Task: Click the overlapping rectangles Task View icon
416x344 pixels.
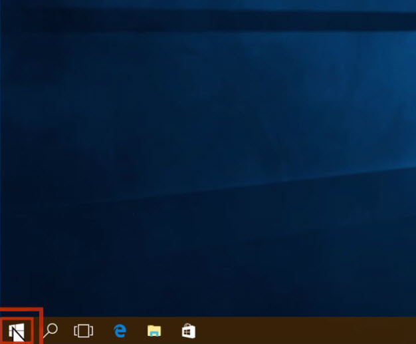Action: tap(84, 330)
